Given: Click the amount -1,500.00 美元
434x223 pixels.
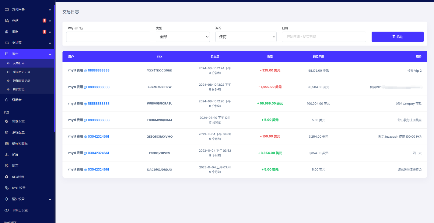Looking at the screenshot, I should (x=270, y=87).
